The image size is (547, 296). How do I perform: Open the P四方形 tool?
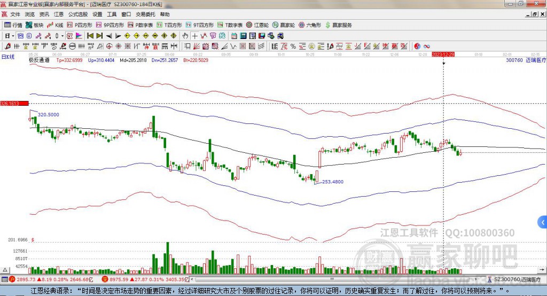[79, 25]
